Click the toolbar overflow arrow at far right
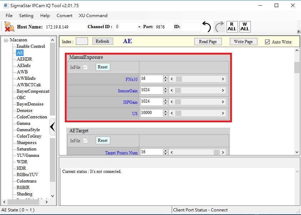 click(298, 31)
